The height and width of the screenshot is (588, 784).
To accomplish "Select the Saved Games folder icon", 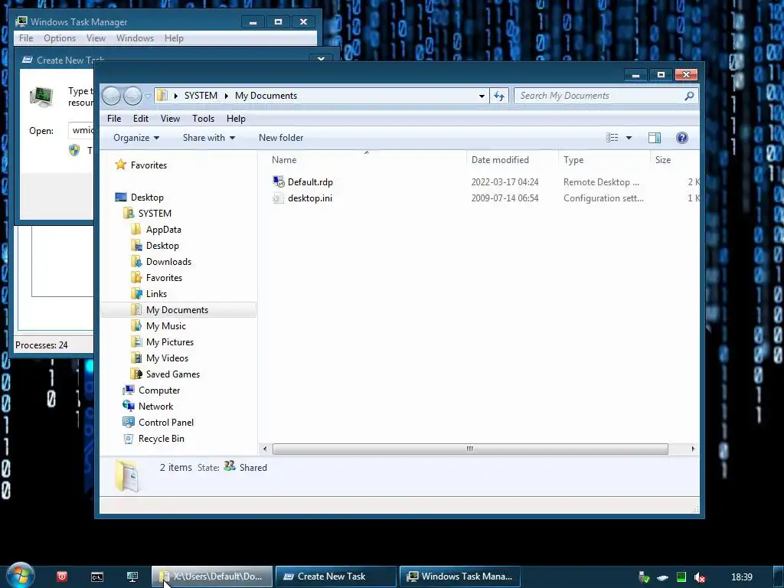I will click(136, 374).
